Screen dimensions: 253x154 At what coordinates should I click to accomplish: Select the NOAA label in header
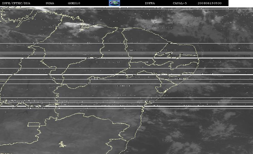[x=50, y=3]
